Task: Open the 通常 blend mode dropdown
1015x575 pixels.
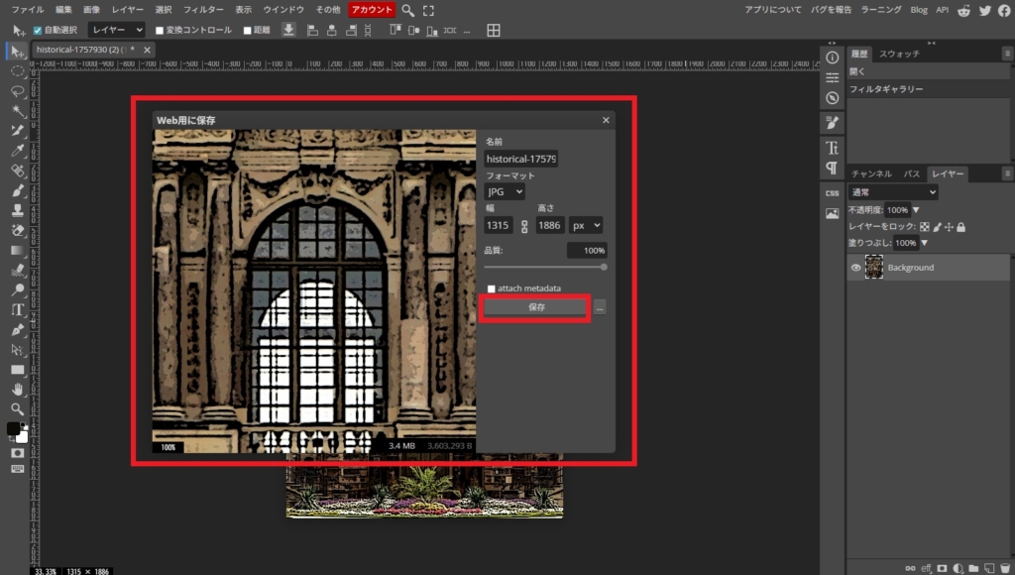Action: click(x=892, y=192)
